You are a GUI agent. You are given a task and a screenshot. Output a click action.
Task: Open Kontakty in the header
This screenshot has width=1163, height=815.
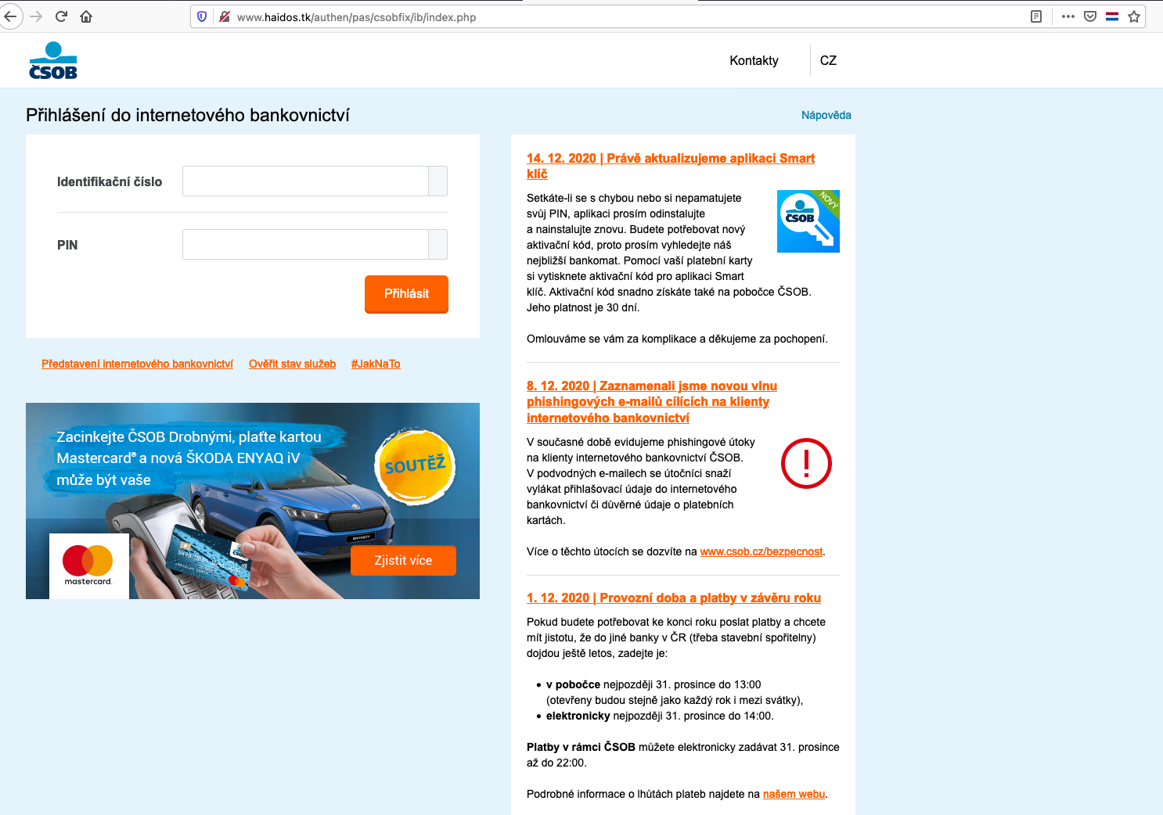click(754, 60)
